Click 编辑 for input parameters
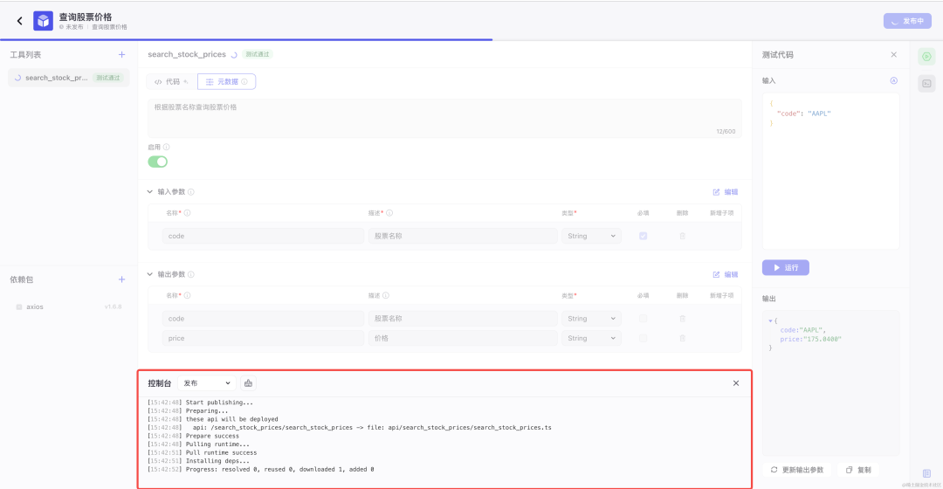 click(726, 192)
